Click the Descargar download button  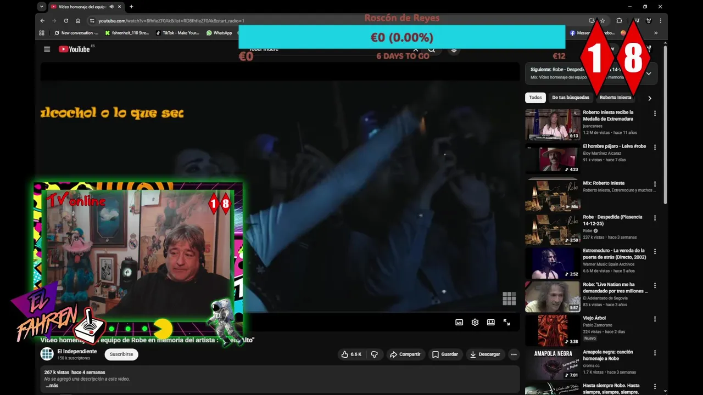[x=486, y=354]
